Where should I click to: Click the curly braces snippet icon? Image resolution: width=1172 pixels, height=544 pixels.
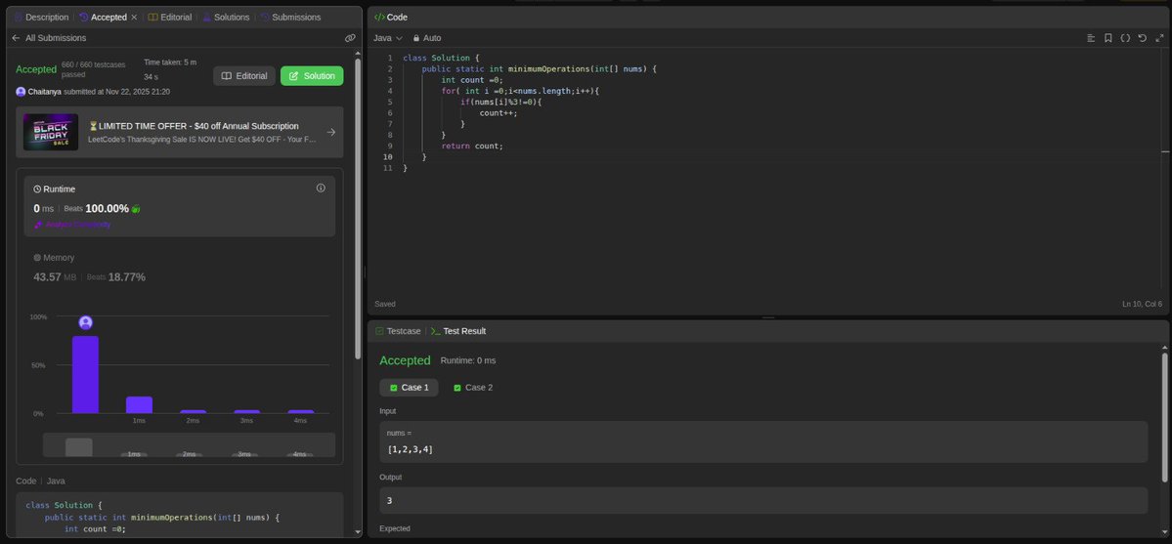tap(1125, 38)
